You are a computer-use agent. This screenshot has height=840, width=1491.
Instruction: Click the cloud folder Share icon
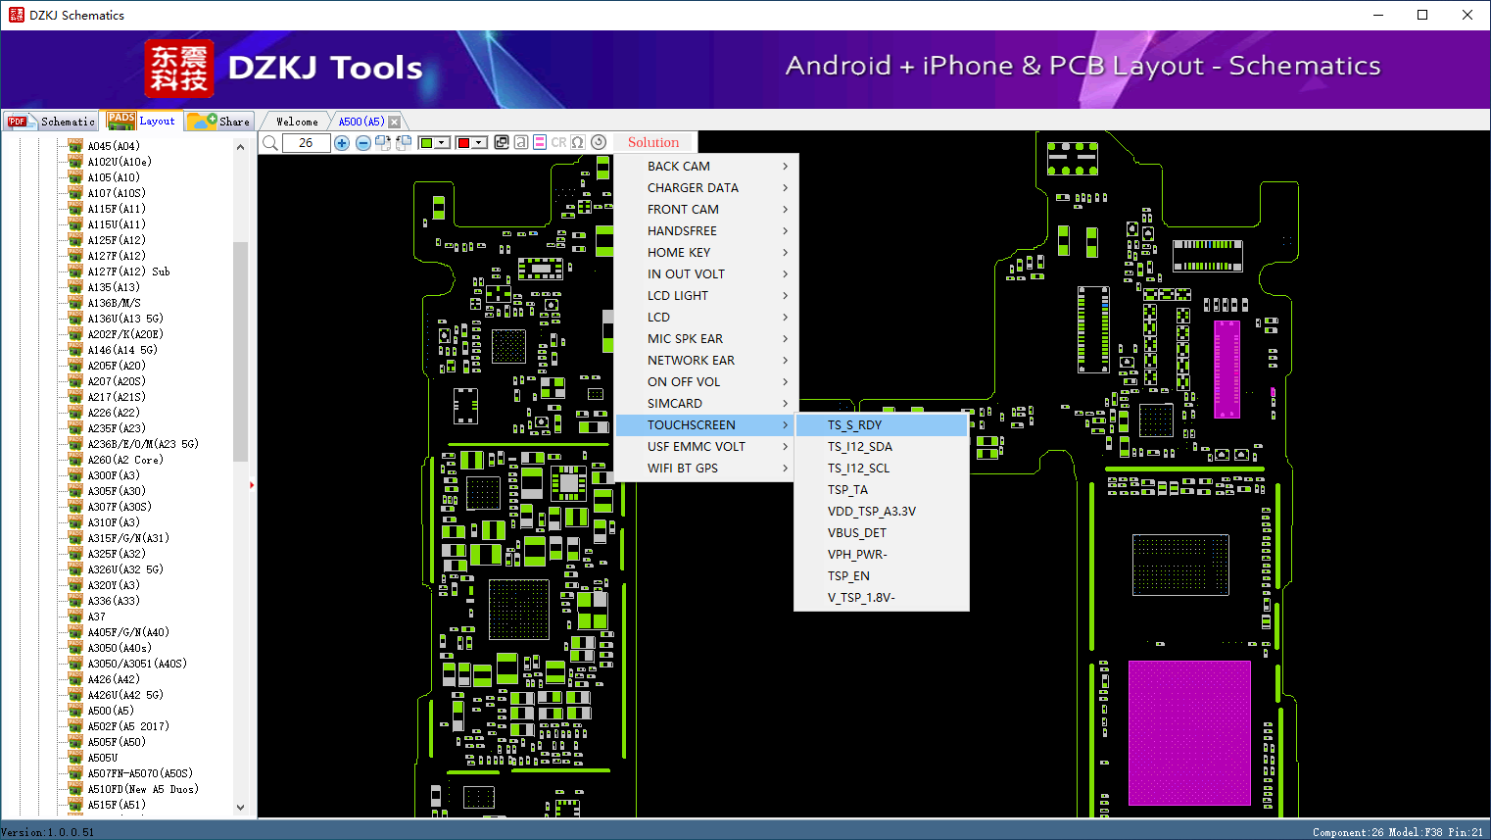tap(202, 121)
